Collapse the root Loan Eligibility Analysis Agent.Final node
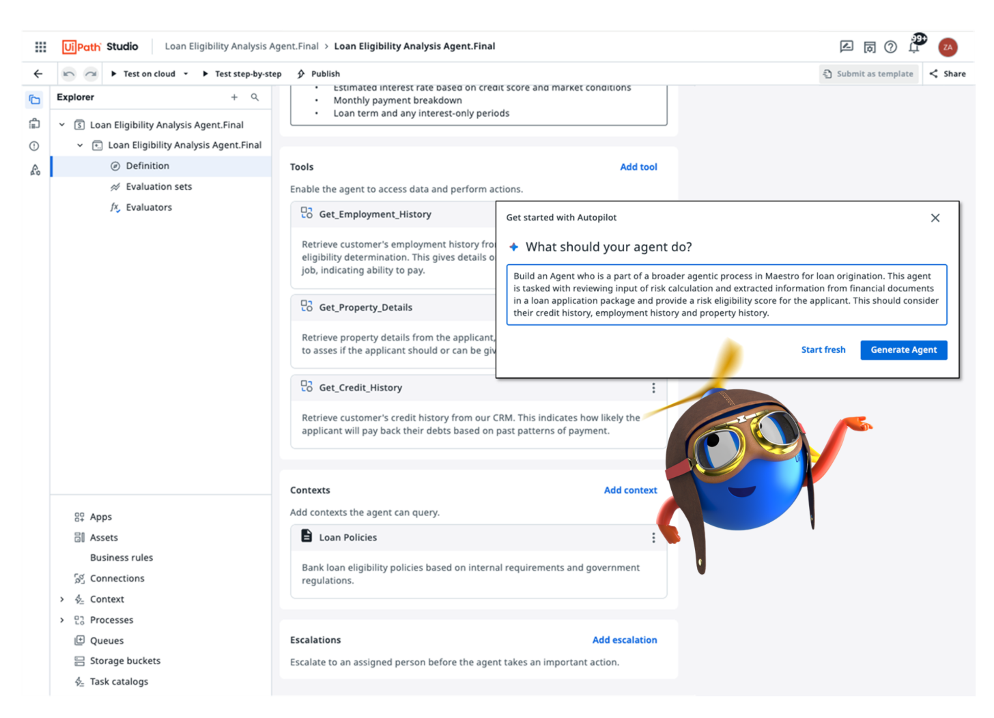994x718 pixels. (x=62, y=125)
